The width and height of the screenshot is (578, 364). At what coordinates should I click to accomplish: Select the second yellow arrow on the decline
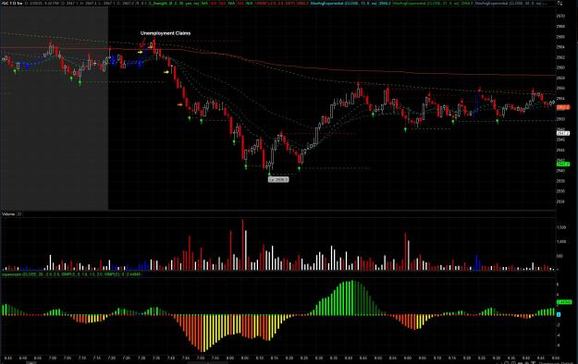point(166,72)
